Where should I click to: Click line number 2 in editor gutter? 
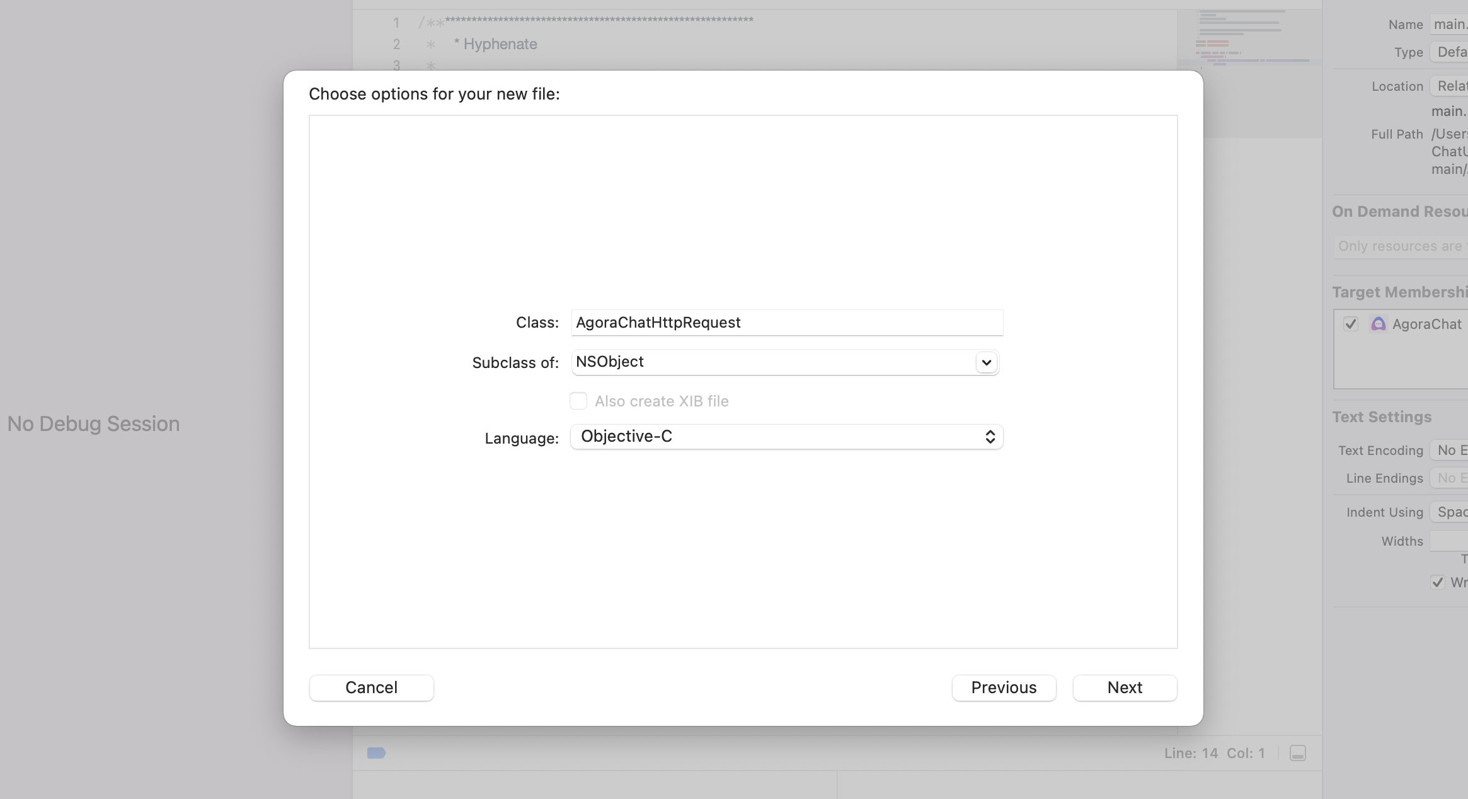[x=396, y=44]
